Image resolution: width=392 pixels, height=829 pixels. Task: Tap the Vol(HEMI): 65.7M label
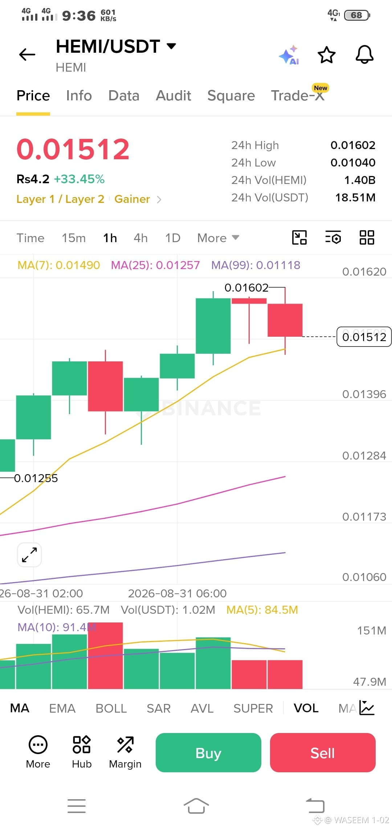point(64,610)
